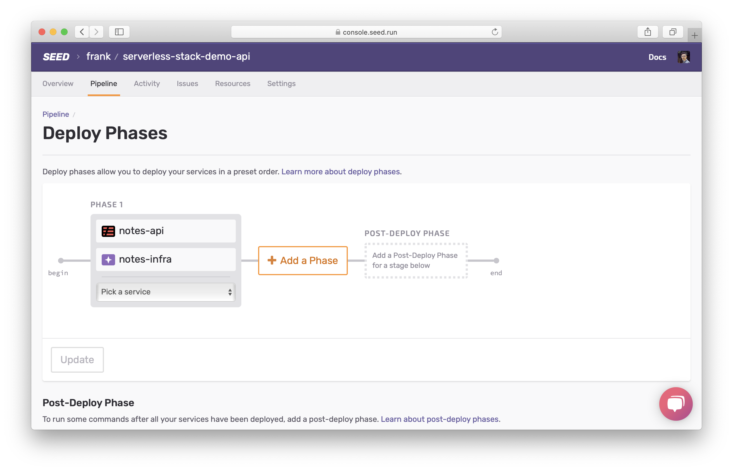The width and height of the screenshot is (733, 471).
Task: Open the chat support bubble
Action: (675, 404)
